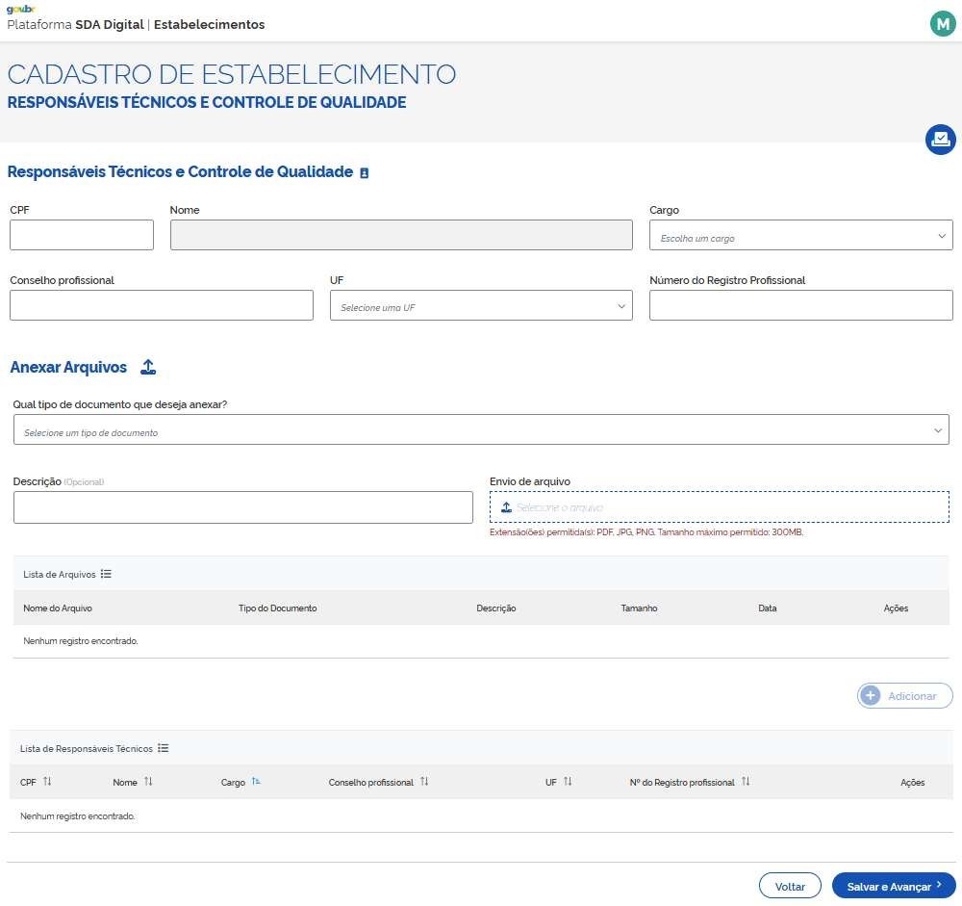Click the badge icon next to section title
Screen dimensions: 962x906
click(x=364, y=173)
